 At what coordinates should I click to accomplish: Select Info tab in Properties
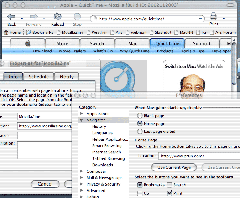click(13, 77)
